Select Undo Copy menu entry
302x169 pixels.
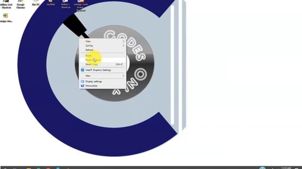tap(103, 64)
